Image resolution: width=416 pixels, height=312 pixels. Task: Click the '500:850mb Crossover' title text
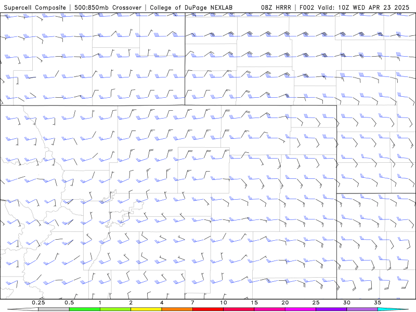coord(108,7)
